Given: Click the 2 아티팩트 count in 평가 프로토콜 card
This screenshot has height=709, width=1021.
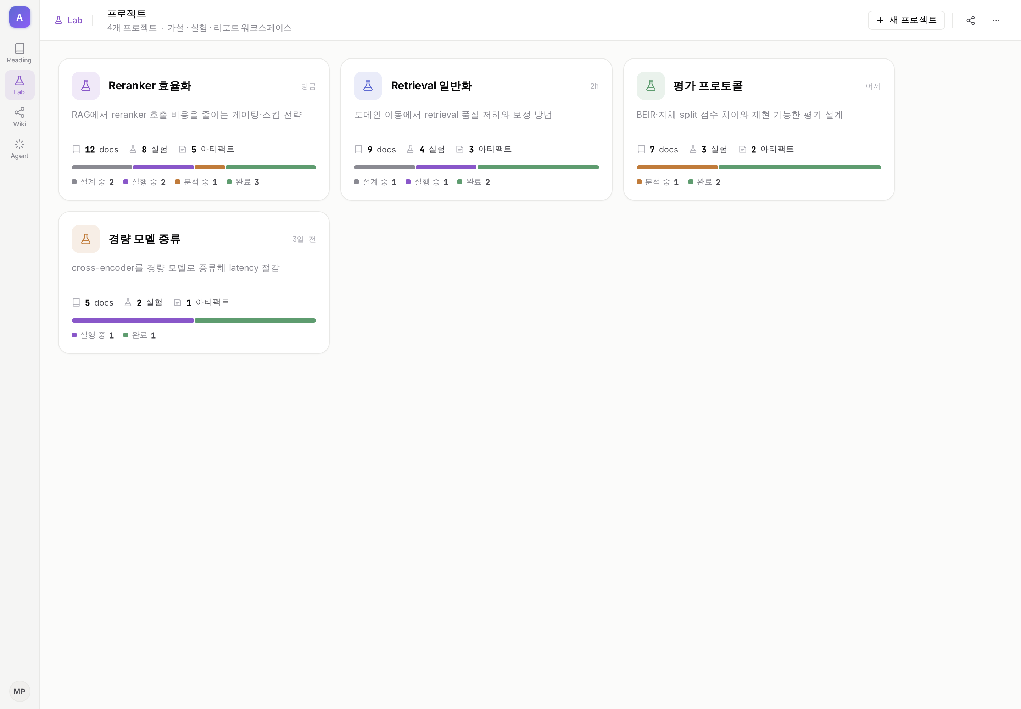Looking at the screenshot, I should coord(766,149).
